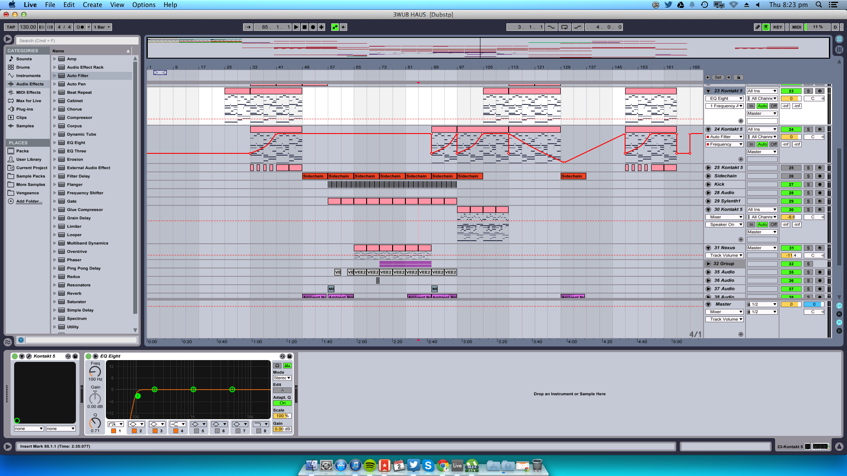Open the Create menu
847x476 pixels.
(92, 5)
